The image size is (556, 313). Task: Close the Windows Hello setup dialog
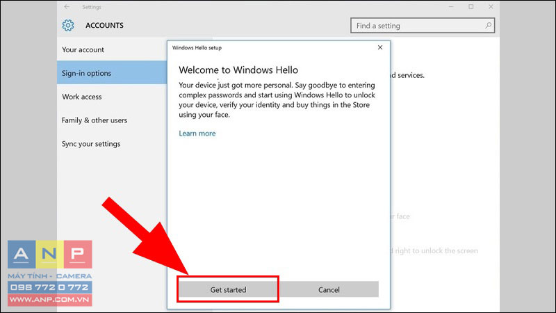click(x=380, y=47)
